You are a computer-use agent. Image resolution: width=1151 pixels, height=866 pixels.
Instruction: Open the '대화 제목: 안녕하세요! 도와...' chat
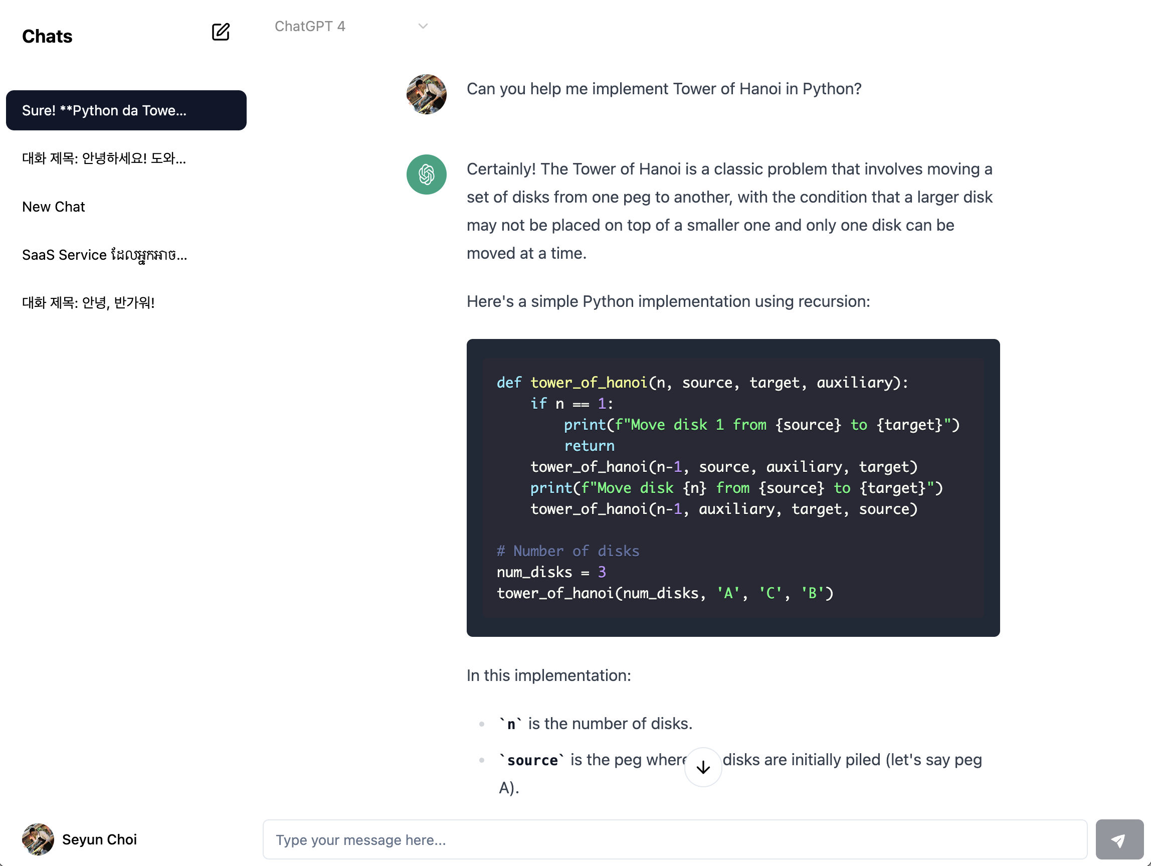tap(126, 158)
